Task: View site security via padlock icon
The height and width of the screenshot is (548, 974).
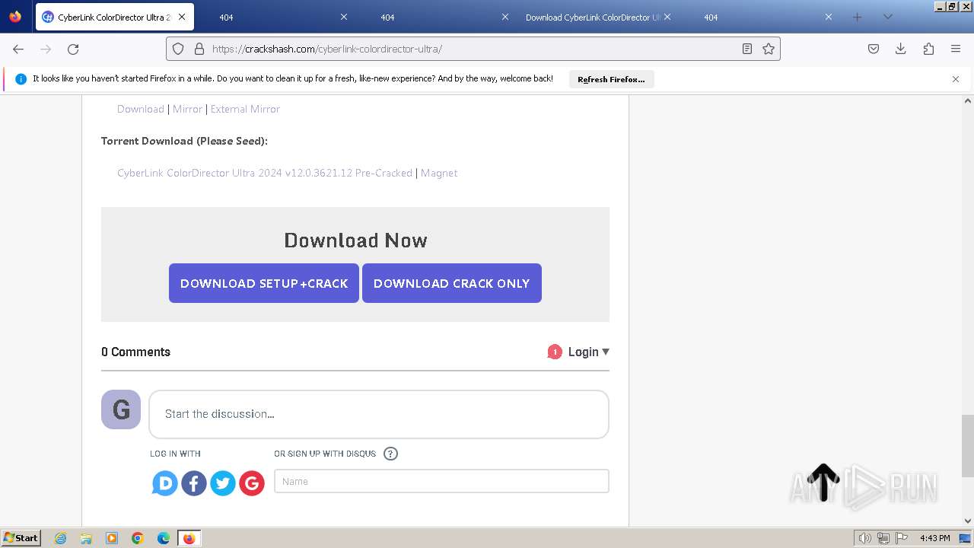Action: click(x=199, y=49)
